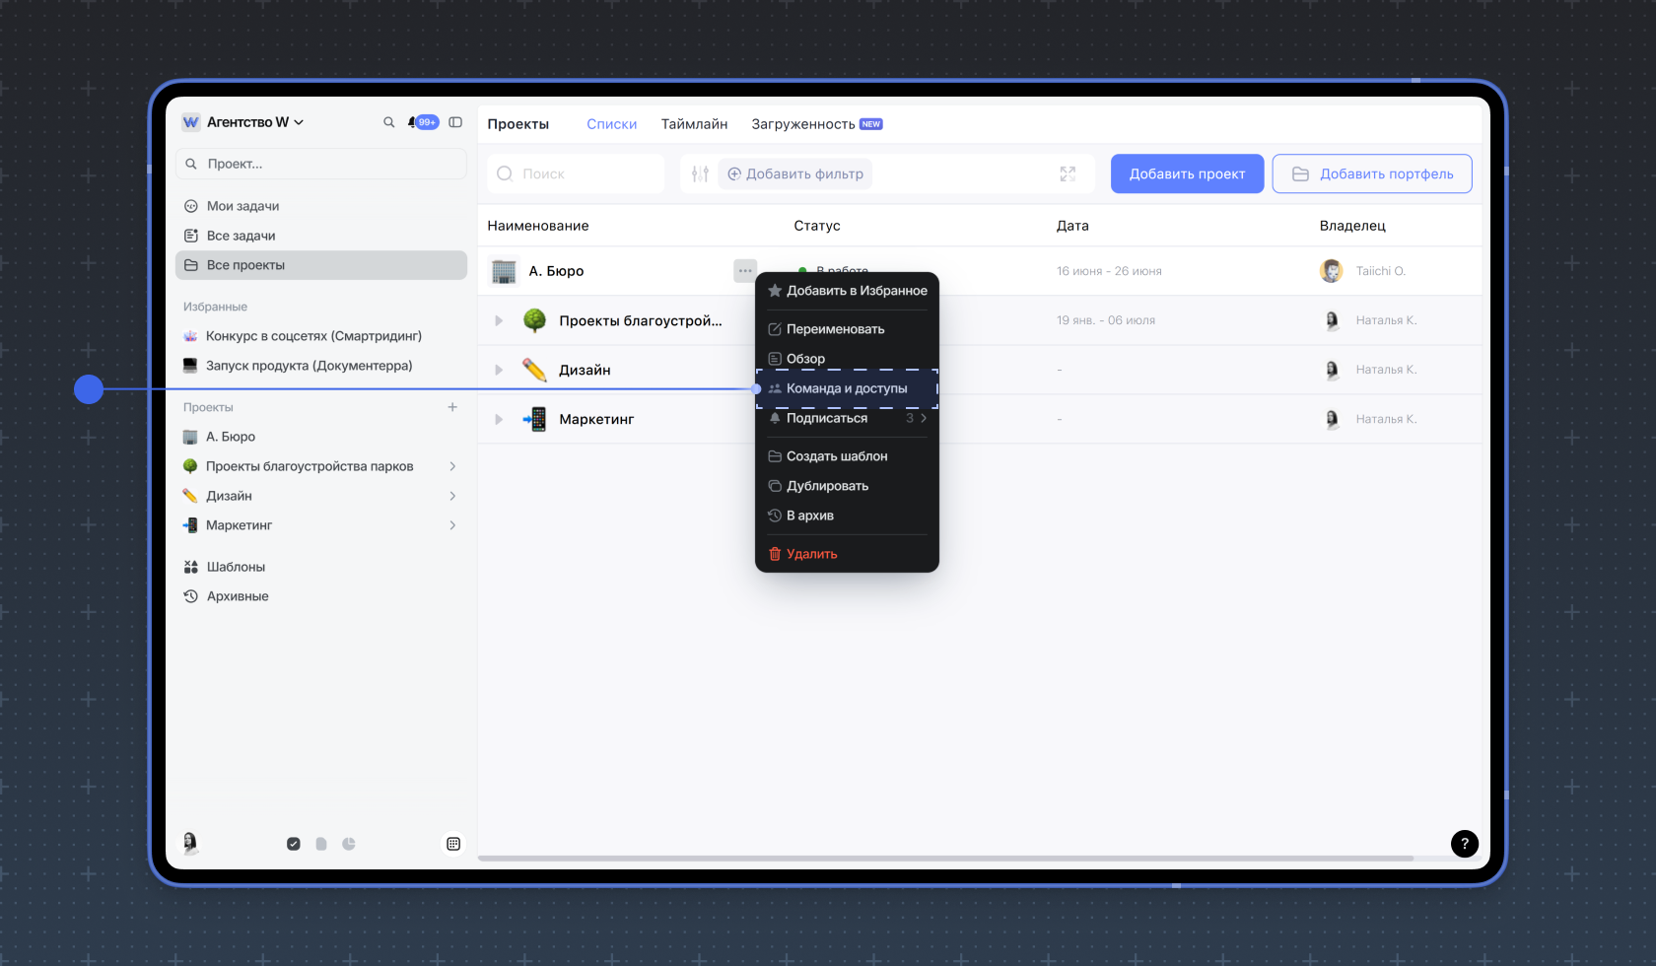The width and height of the screenshot is (1656, 966).
Task: Click the plus icon beside Проекты section
Action: [452, 407]
